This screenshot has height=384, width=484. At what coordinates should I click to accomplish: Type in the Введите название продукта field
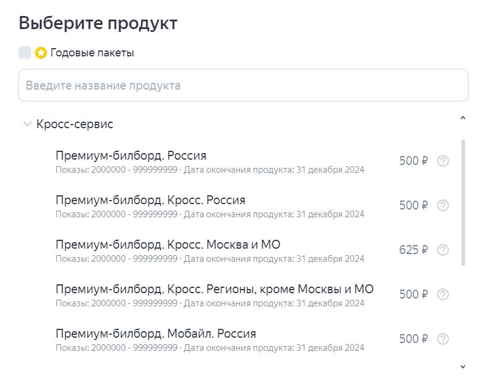click(x=243, y=85)
